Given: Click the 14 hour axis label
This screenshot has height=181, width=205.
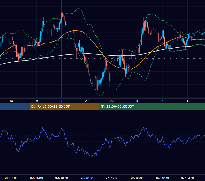Looking at the screenshot, I should click(x=11, y=101).
